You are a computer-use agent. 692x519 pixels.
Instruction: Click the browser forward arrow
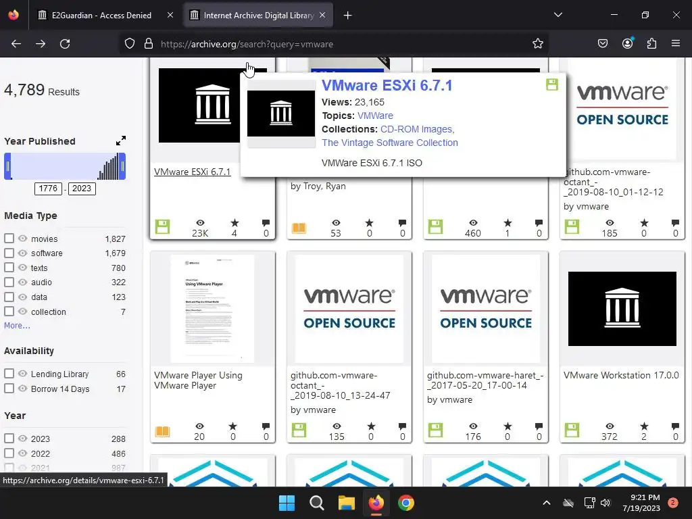tap(41, 44)
